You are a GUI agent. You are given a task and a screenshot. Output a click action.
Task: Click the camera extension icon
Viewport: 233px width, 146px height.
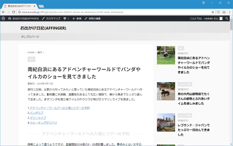224,12
